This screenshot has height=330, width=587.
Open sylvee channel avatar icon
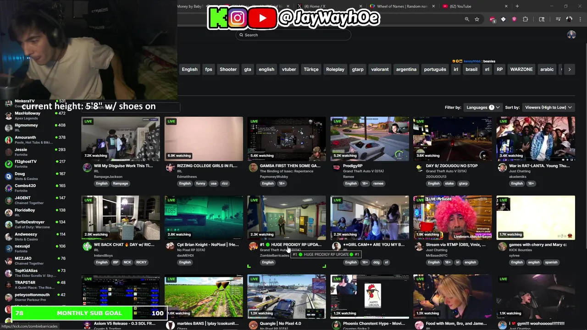coord(502,247)
